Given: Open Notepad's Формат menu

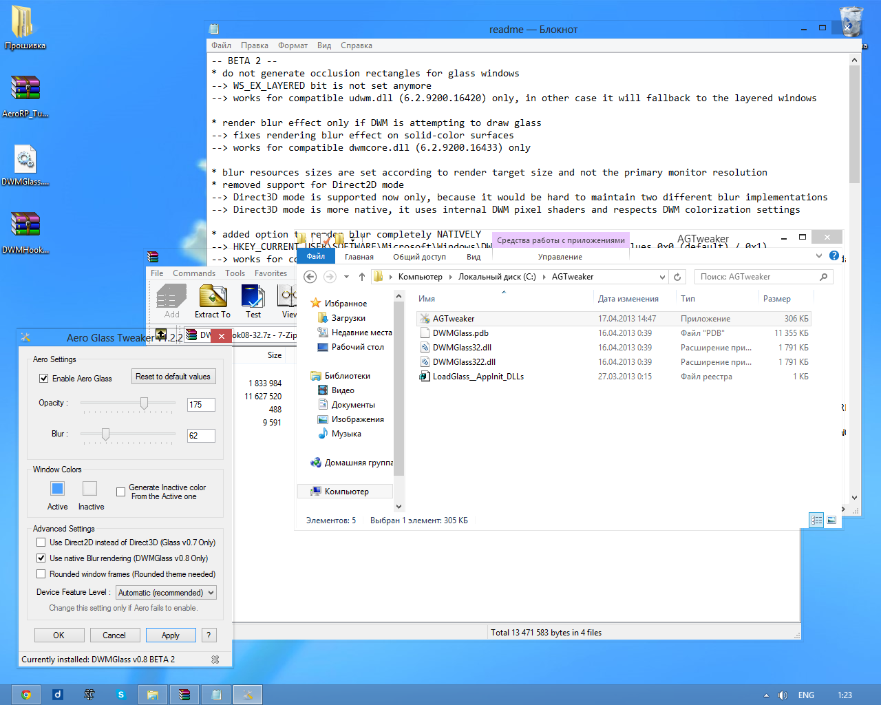Looking at the screenshot, I should [293, 45].
